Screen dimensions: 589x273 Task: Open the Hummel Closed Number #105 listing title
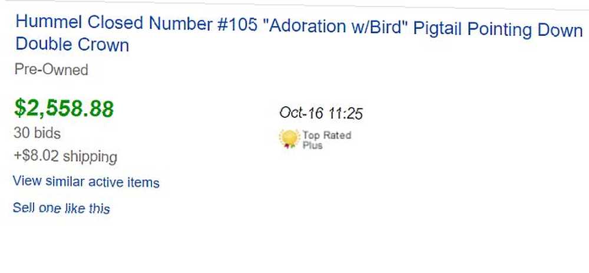299,34
